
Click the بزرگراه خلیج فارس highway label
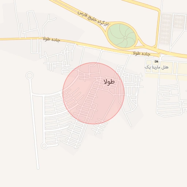93,18
